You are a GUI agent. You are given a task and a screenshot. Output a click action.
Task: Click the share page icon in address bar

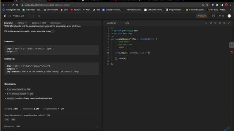(x=203, y=5)
